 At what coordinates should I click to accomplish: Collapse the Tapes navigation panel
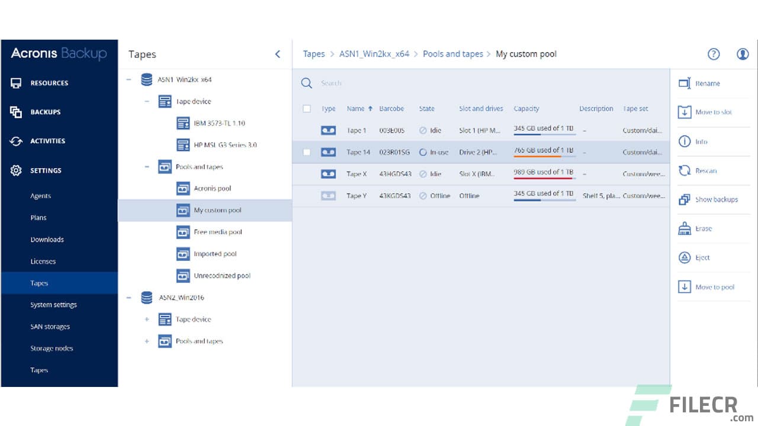(277, 54)
